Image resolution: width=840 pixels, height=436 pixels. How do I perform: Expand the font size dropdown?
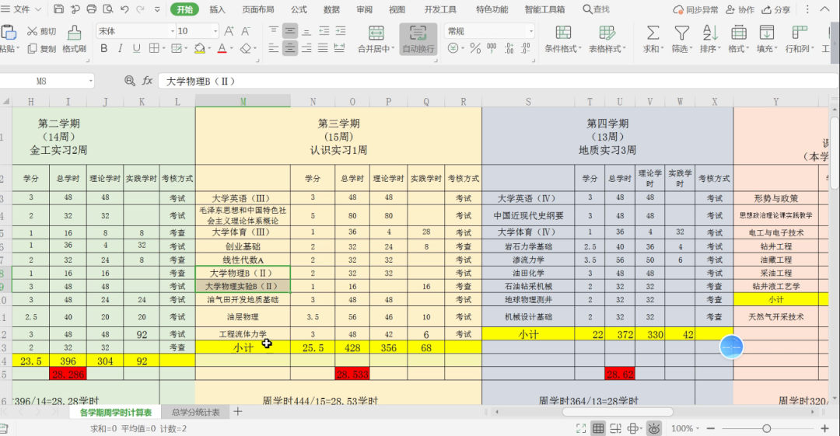tap(215, 31)
